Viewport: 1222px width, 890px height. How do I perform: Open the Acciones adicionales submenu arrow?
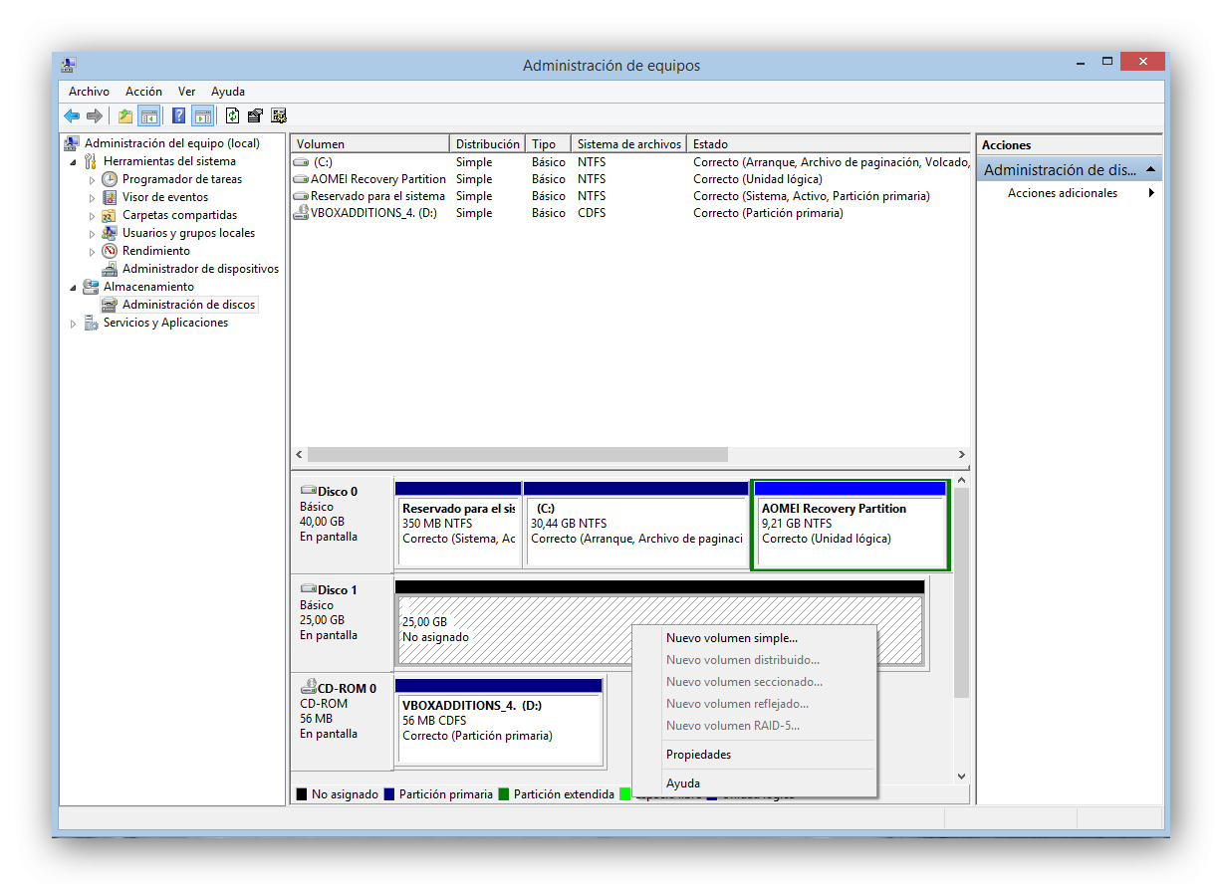(1151, 193)
